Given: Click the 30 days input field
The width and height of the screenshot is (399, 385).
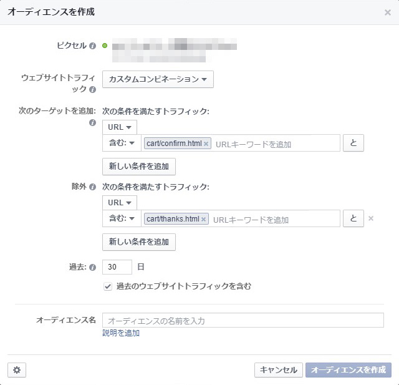Looking at the screenshot, I should [x=117, y=267].
